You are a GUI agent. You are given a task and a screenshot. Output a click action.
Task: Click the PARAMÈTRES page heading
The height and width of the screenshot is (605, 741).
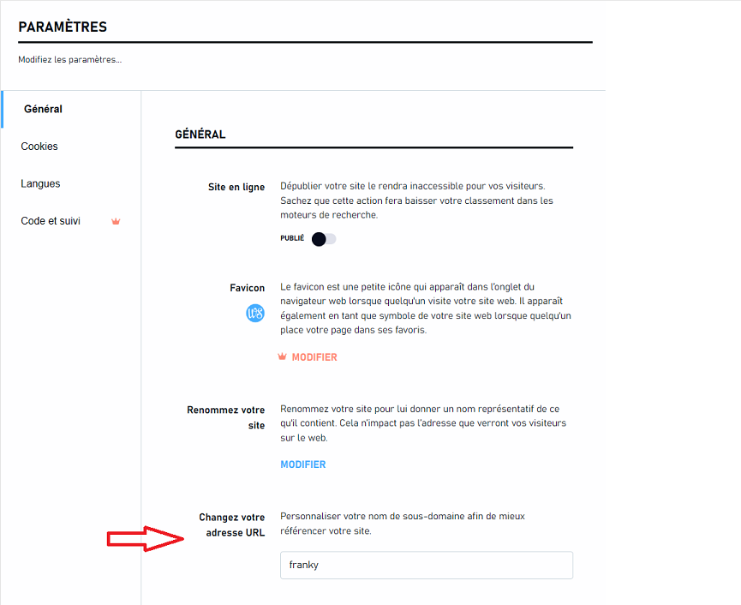point(63,27)
